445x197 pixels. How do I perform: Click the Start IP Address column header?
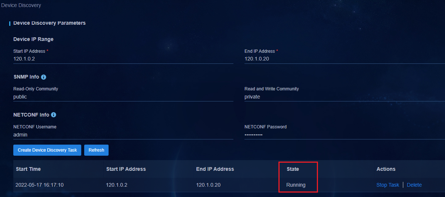(x=126, y=169)
